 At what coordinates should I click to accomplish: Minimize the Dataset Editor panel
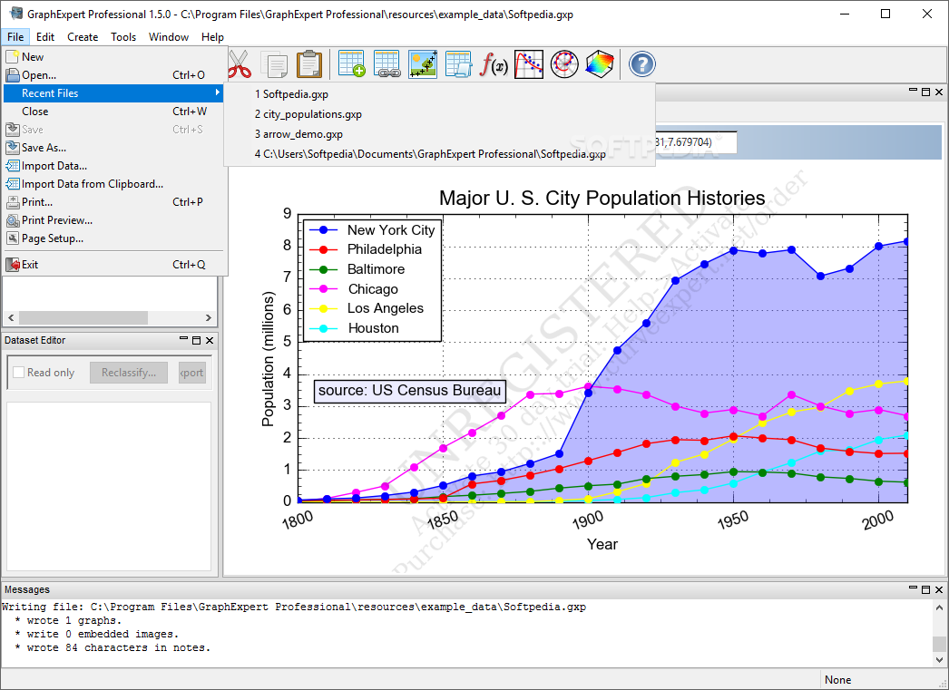coord(183,339)
